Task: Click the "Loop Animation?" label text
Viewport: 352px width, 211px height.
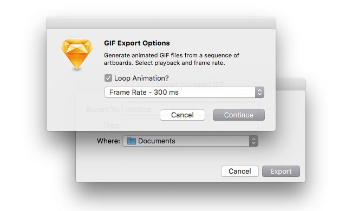Action: point(141,78)
